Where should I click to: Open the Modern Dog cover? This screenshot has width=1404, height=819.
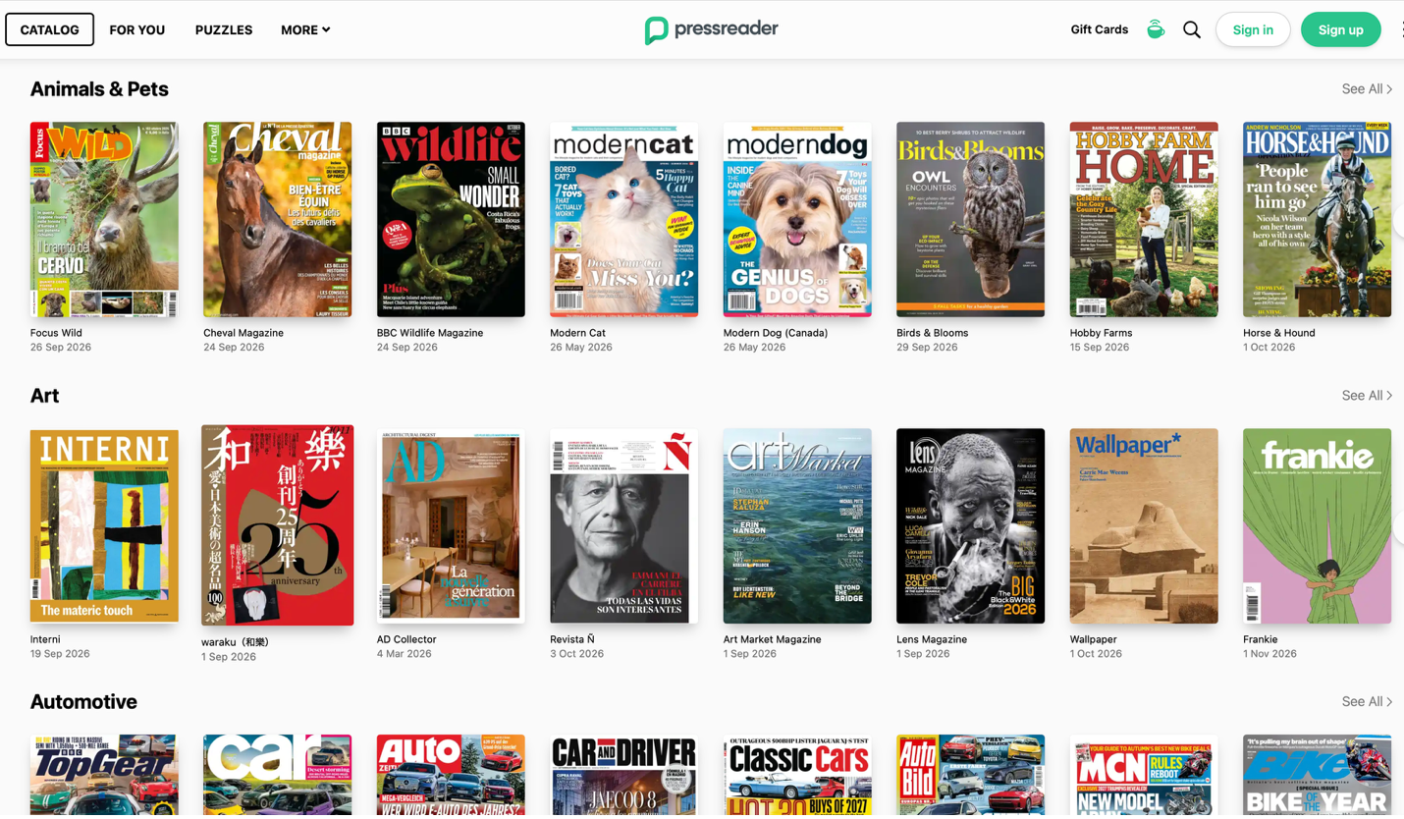(797, 219)
